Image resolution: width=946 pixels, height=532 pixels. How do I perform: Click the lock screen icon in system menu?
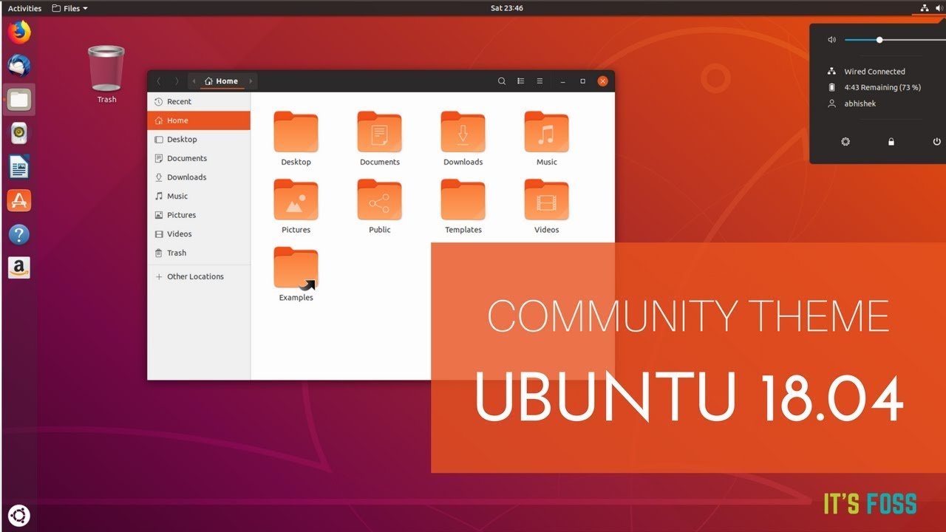[891, 141]
